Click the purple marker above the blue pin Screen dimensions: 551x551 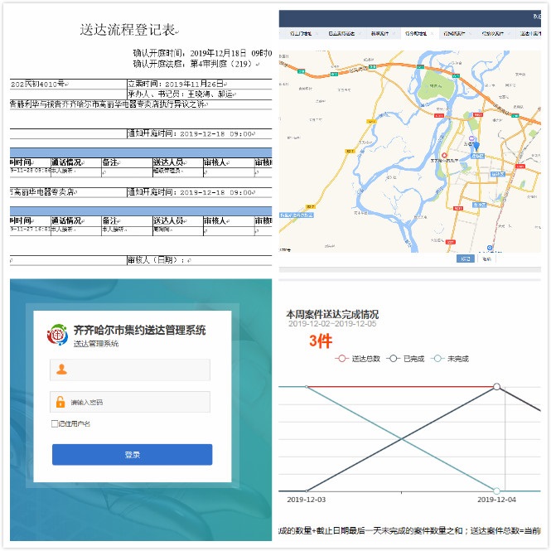click(x=471, y=138)
